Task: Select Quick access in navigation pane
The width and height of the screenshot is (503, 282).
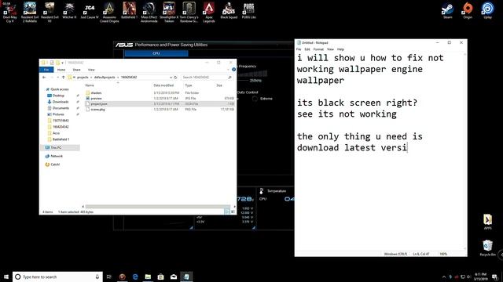Action: coord(60,89)
